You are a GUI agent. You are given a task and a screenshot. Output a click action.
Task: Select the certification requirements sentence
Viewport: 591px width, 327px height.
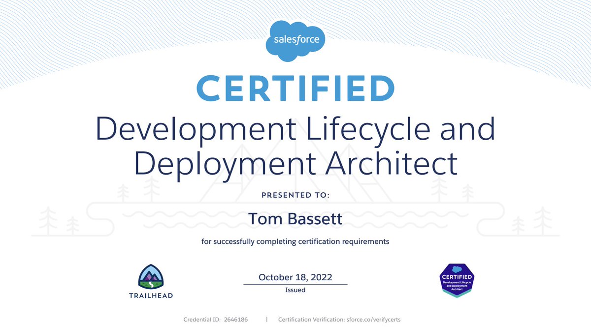coord(295,241)
